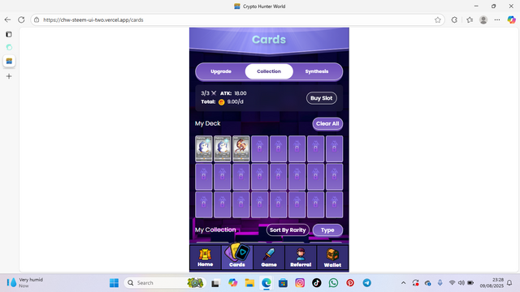
Task: Open WhatsApp from taskbar
Action: [x=333, y=283]
